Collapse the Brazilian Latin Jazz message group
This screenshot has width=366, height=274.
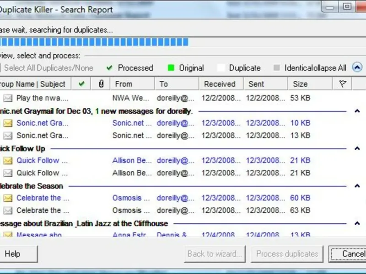tap(357, 223)
